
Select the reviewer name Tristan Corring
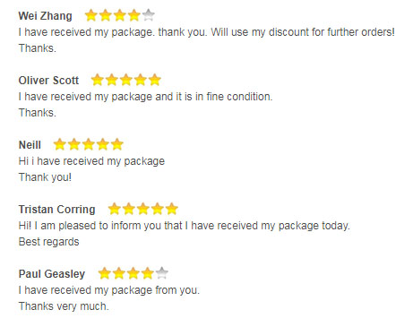pyautogui.click(x=56, y=210)
